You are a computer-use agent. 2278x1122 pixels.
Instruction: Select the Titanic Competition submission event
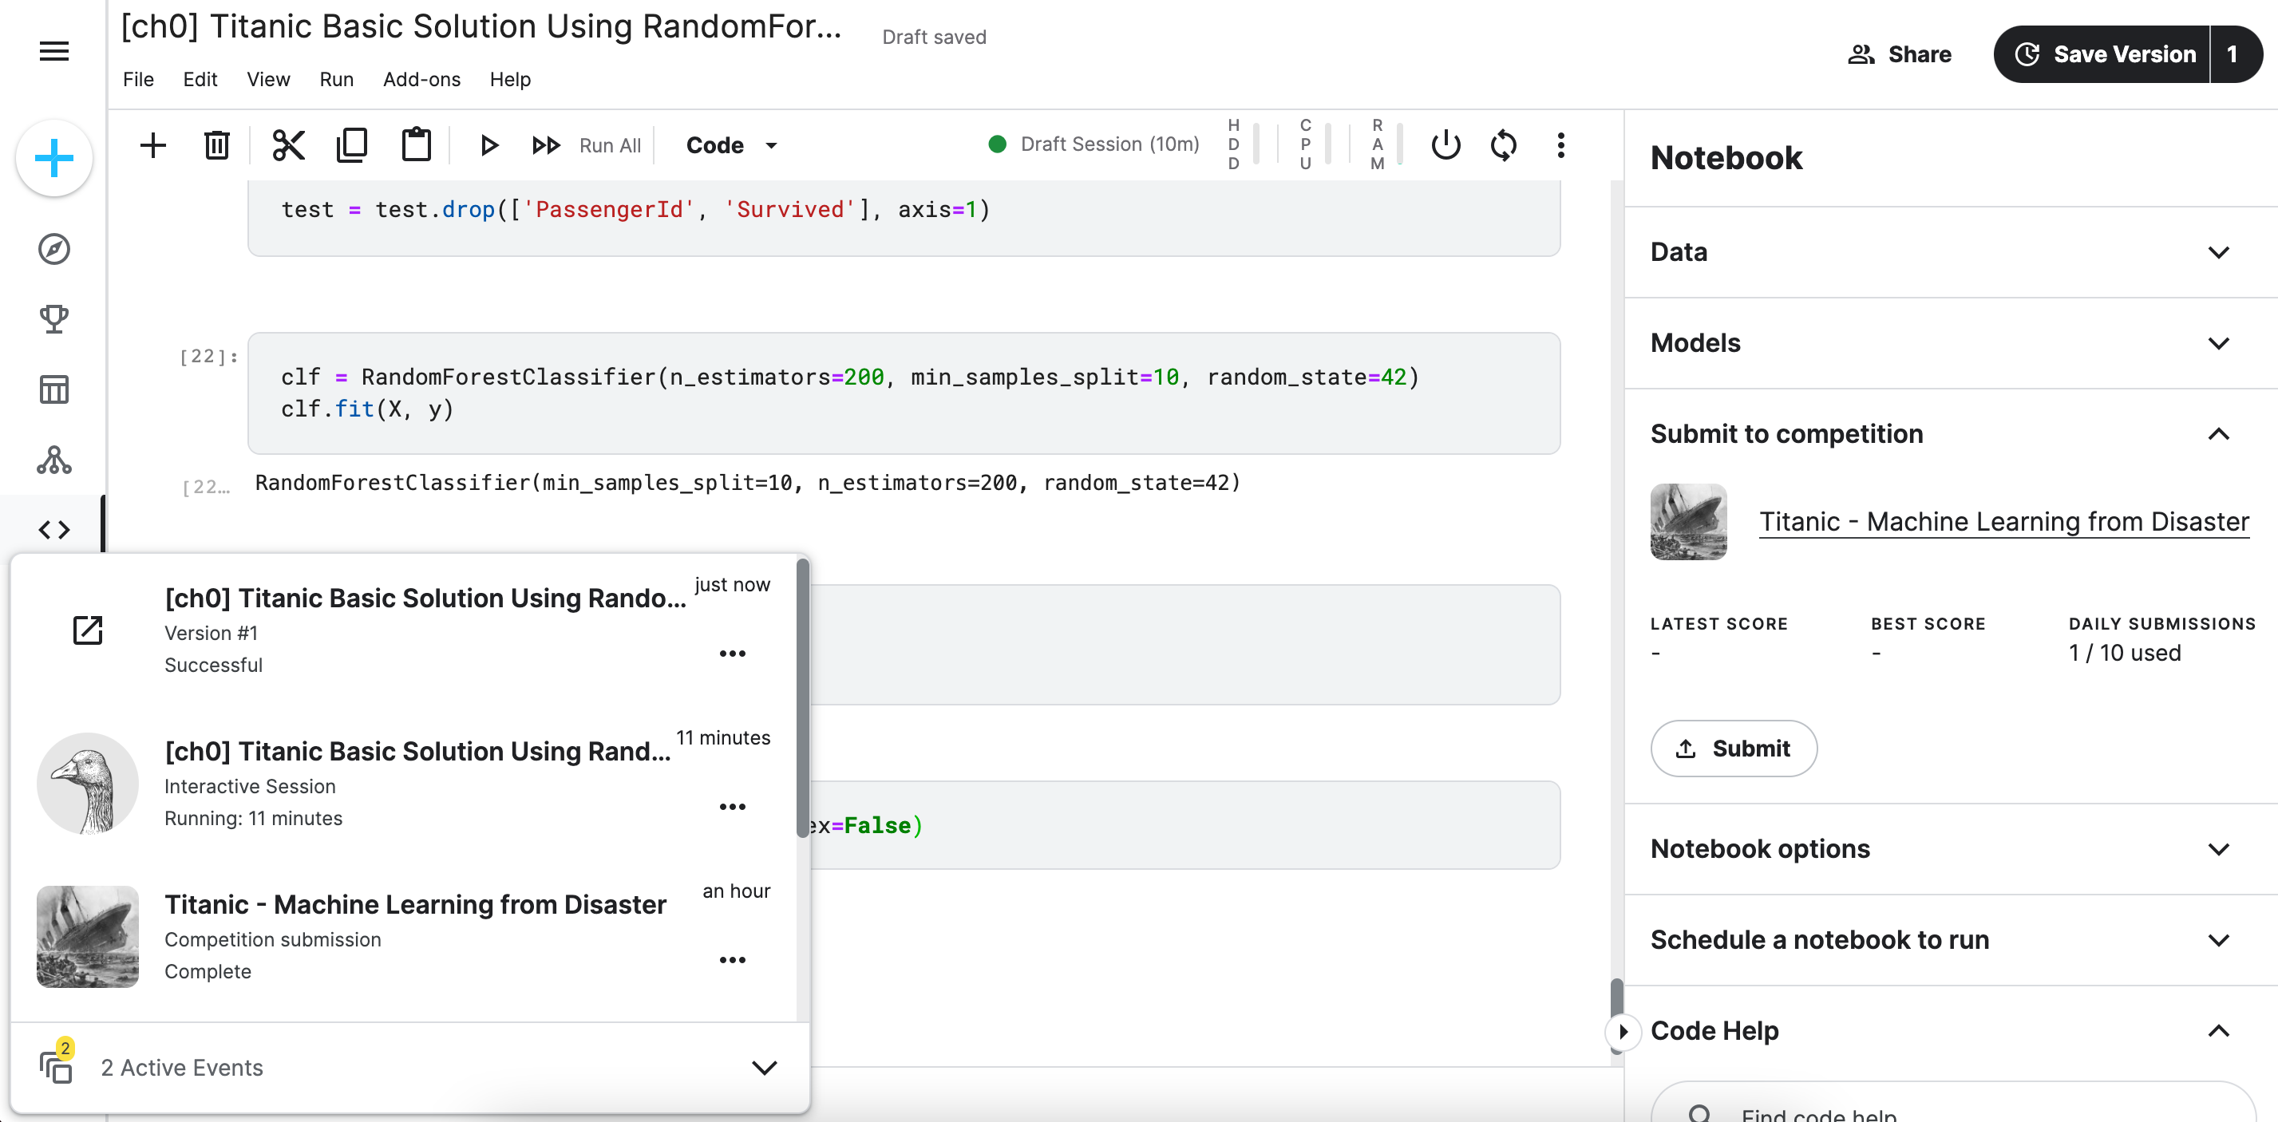point(403,936)
